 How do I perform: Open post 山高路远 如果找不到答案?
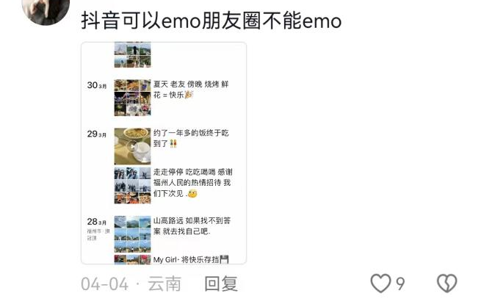[x=192, y=226]
